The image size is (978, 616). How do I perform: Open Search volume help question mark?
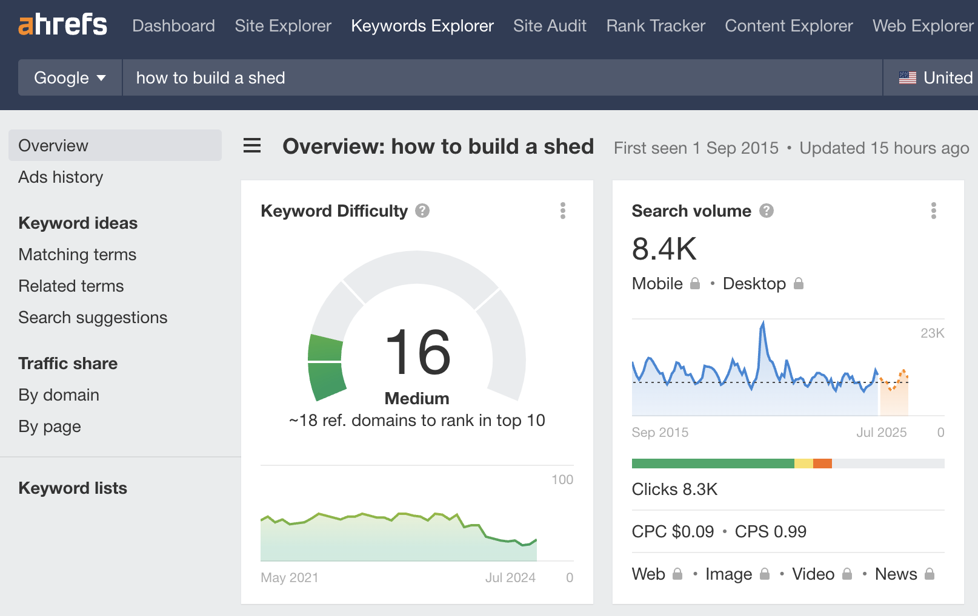pos(767,211)
